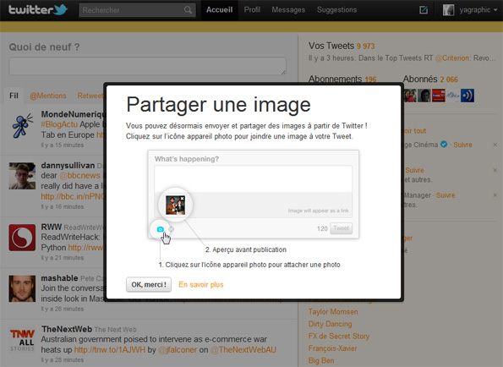503x367 pixels.
Task: Click the @TheNextWebAU mention link
Action: tap(243, 350)
